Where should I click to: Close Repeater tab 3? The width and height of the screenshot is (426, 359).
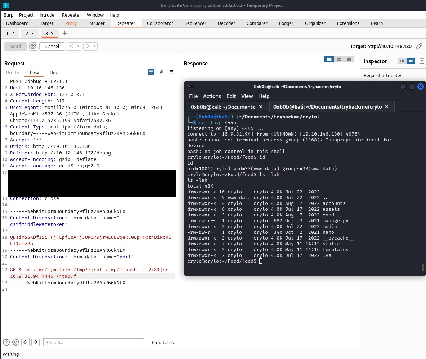53,34
